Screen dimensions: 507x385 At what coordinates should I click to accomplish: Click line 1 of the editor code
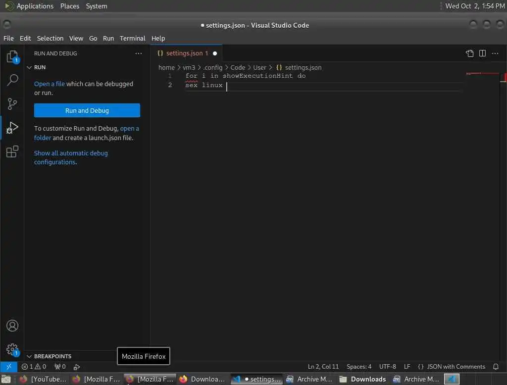(246, 76)
